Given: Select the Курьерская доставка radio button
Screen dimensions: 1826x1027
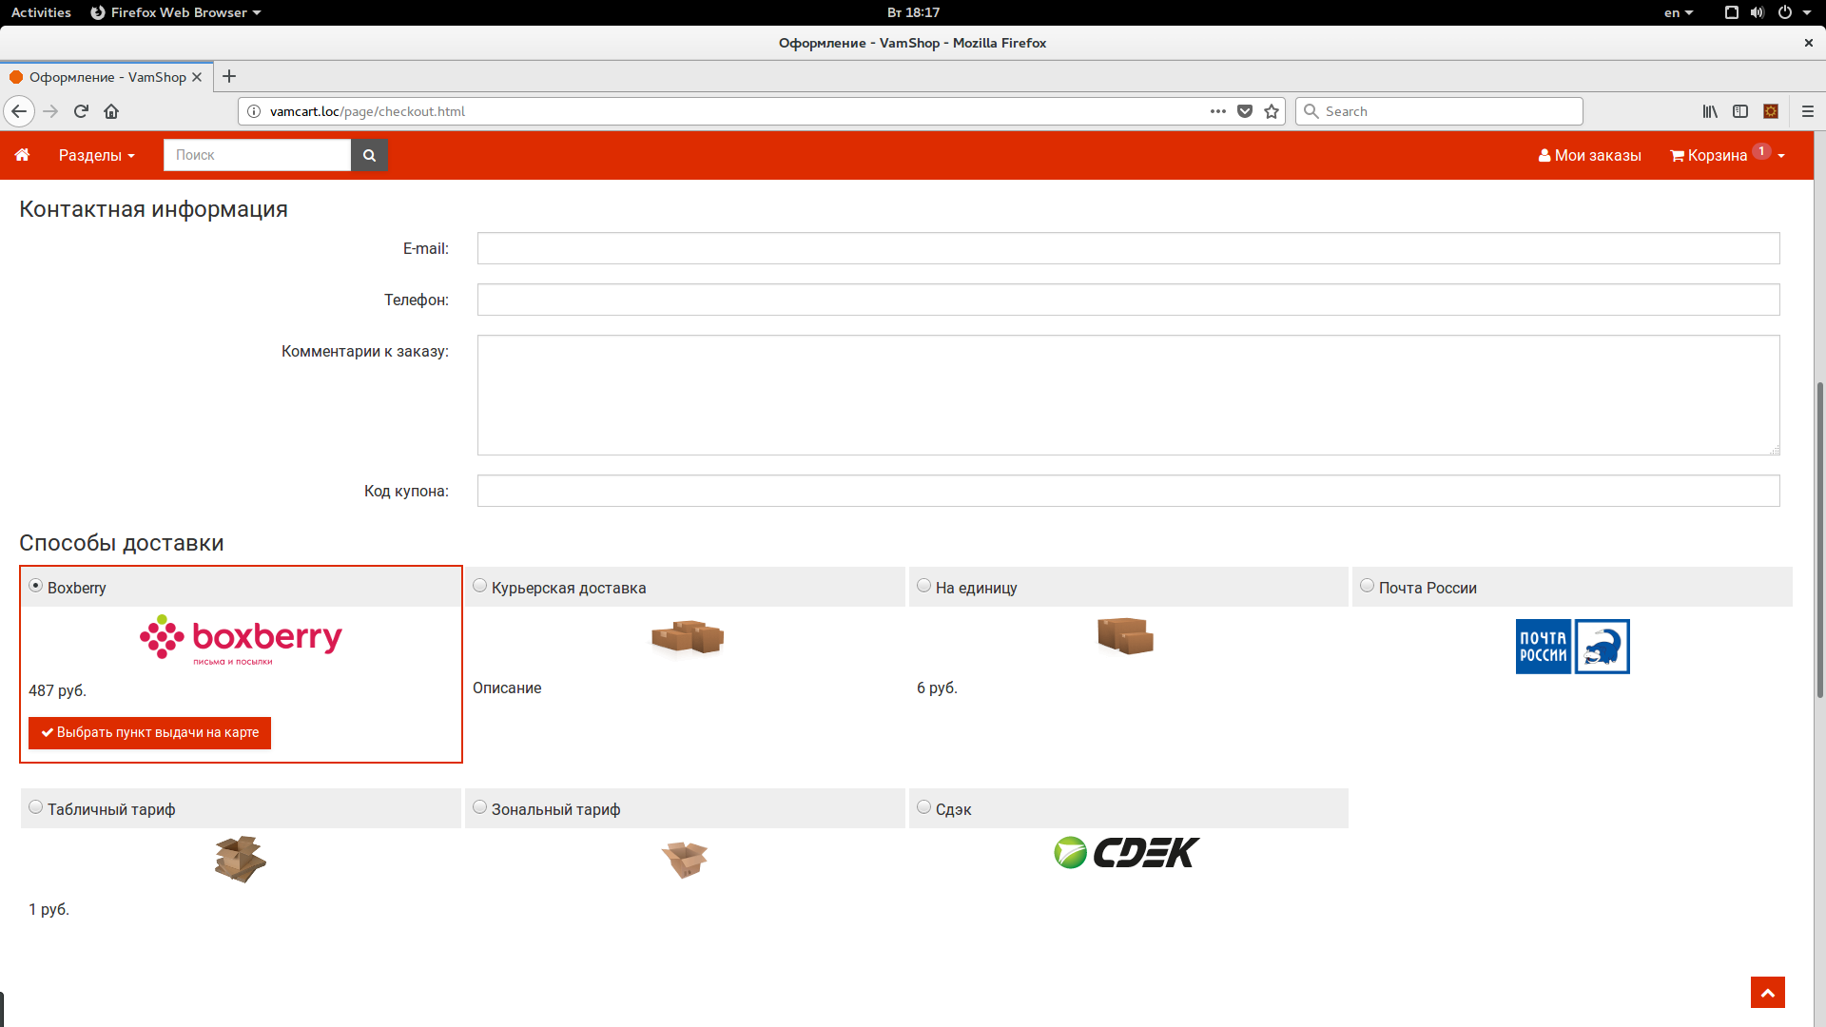Looking at the screenshot, I should pyautogui.click(x=479, y=586).
